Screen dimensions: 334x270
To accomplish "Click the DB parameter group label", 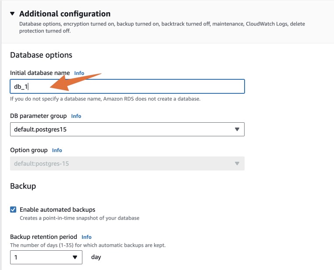I will coord(39,116).
